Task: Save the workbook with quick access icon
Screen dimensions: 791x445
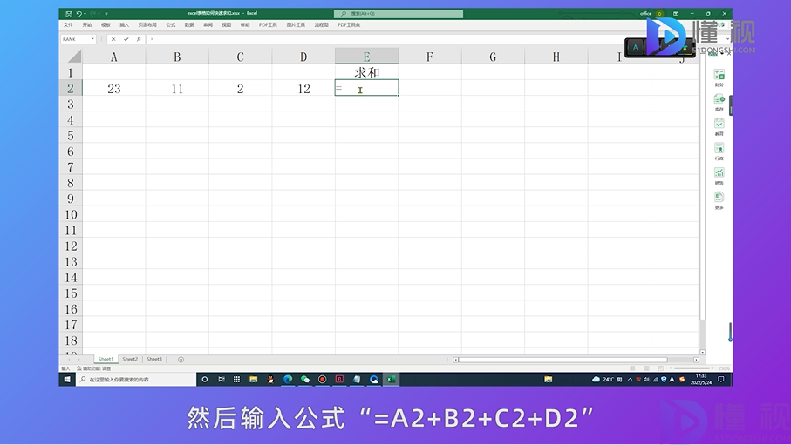Action: pyautogui.click(x=69, y=14)
